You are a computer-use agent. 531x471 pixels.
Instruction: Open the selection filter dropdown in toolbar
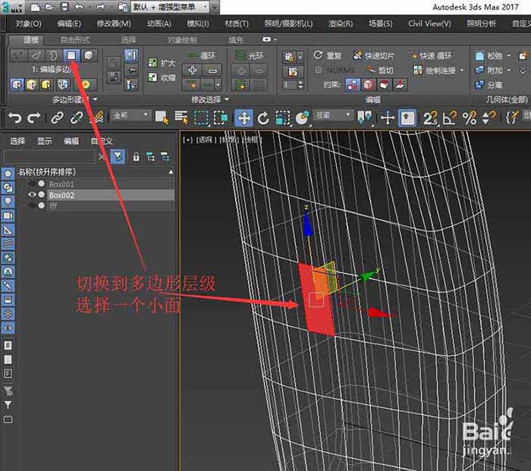click(130, 116)
